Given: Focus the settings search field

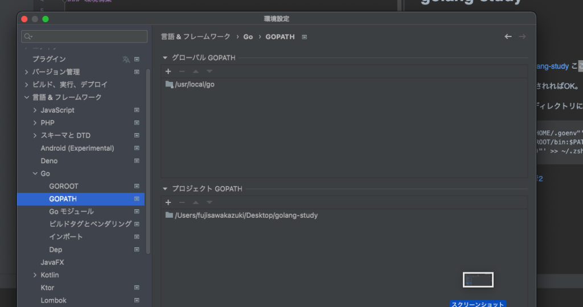Looking at the screenshot, I should point(84,36).
